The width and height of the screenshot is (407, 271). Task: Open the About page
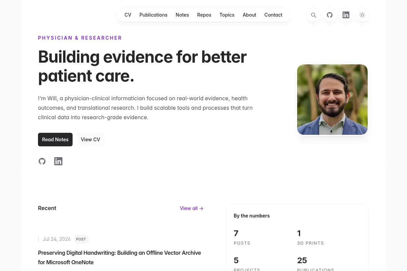coord(249,15)
